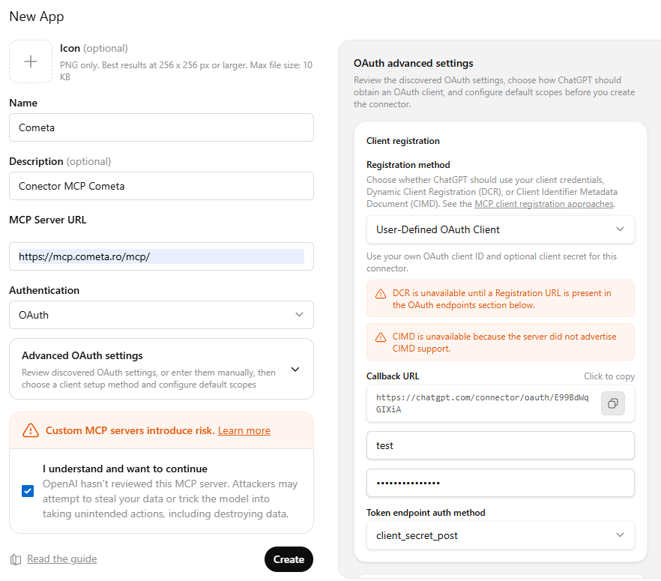Copy the Callback URL with the copy icon

[612, 403]
